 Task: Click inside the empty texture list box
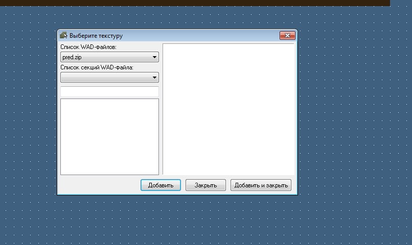[x=109, y=137]
